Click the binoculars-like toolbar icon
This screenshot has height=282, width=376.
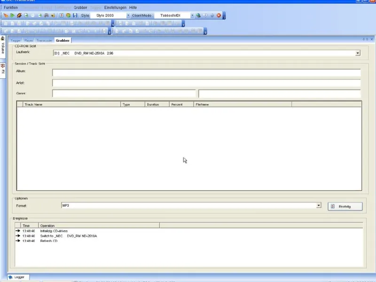click(47, 16)
